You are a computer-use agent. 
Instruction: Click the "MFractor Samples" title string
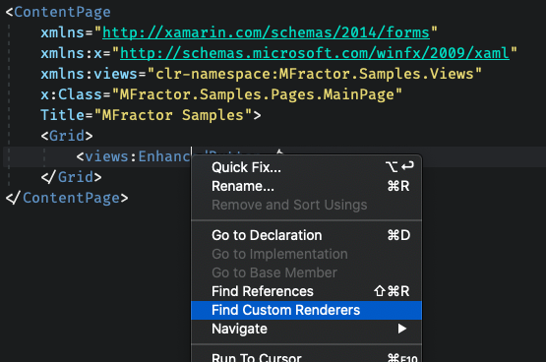coord(173,115)
